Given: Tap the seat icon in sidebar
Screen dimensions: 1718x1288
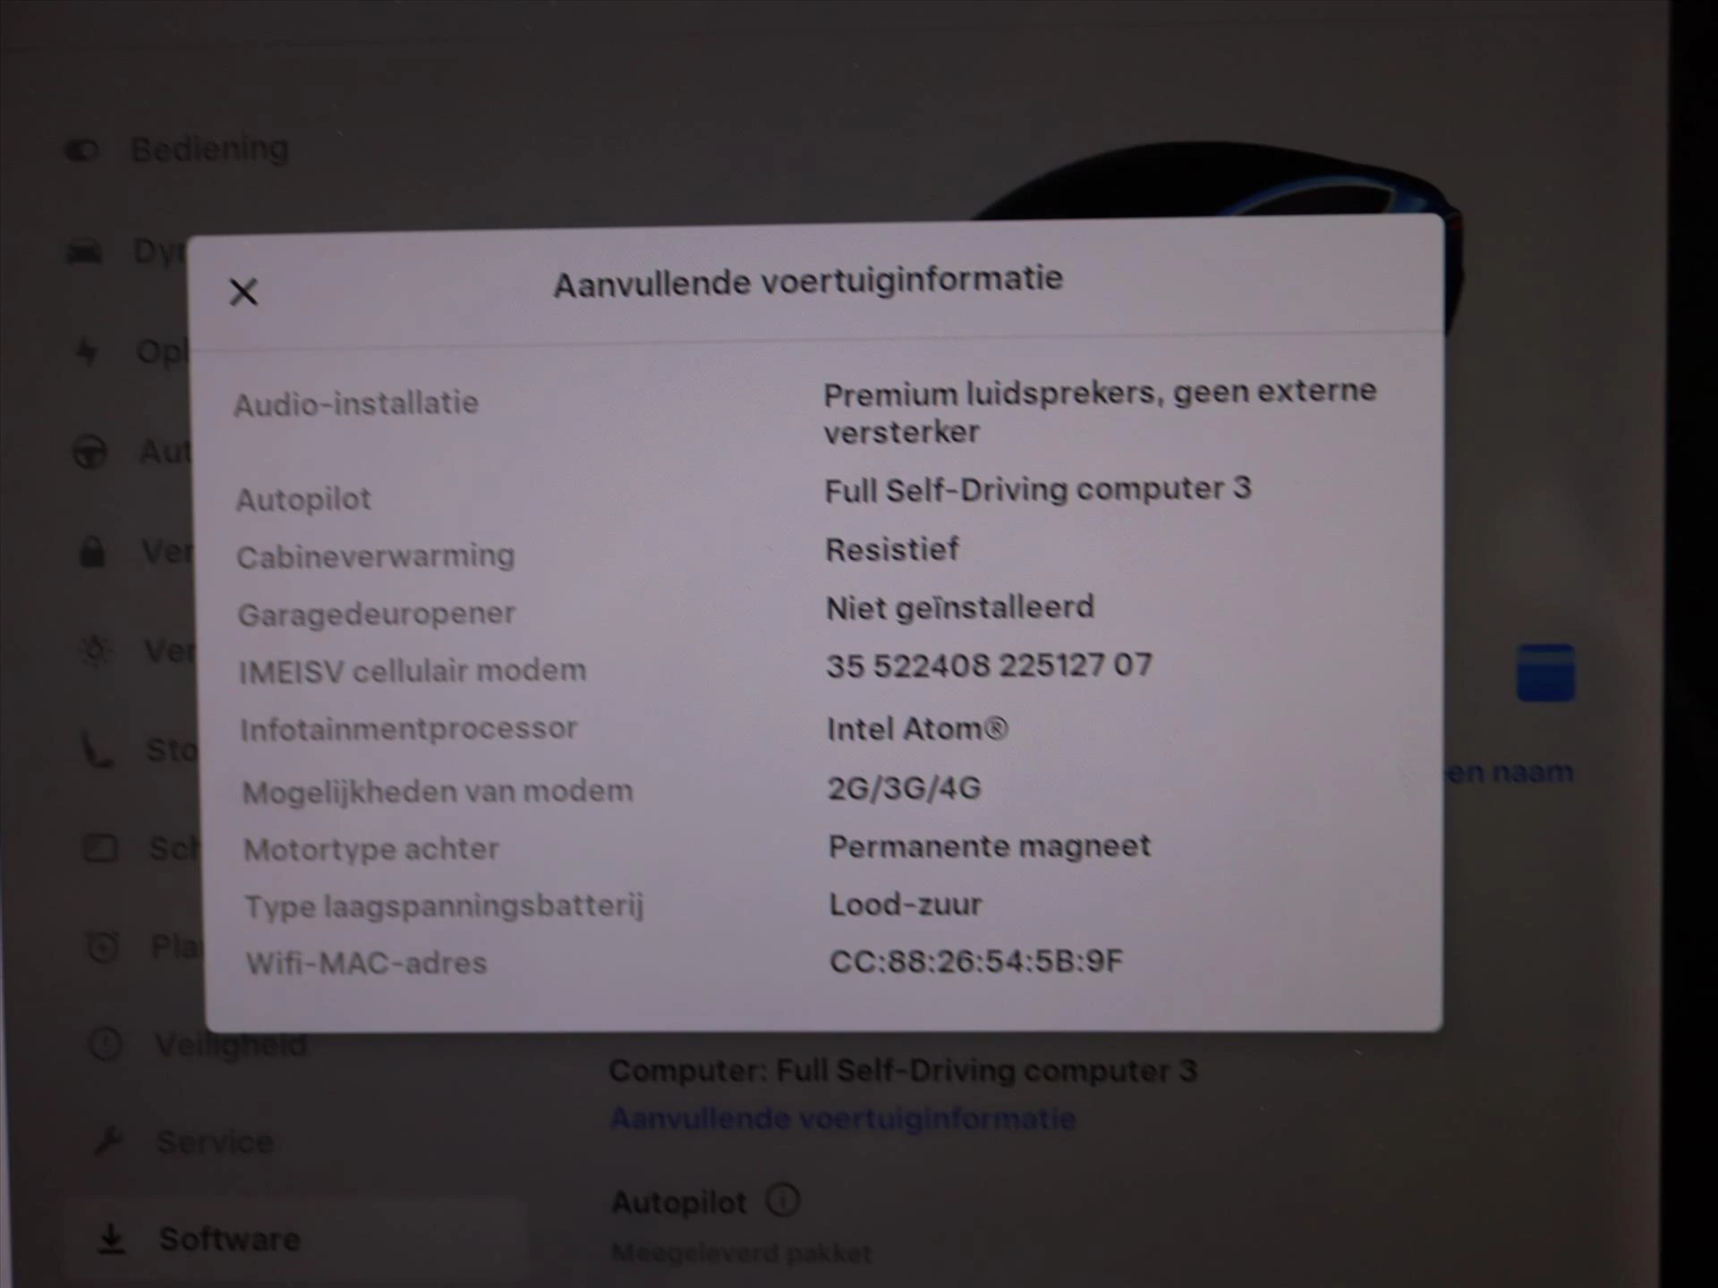Looking at the screenshot, I should point(97,750).
